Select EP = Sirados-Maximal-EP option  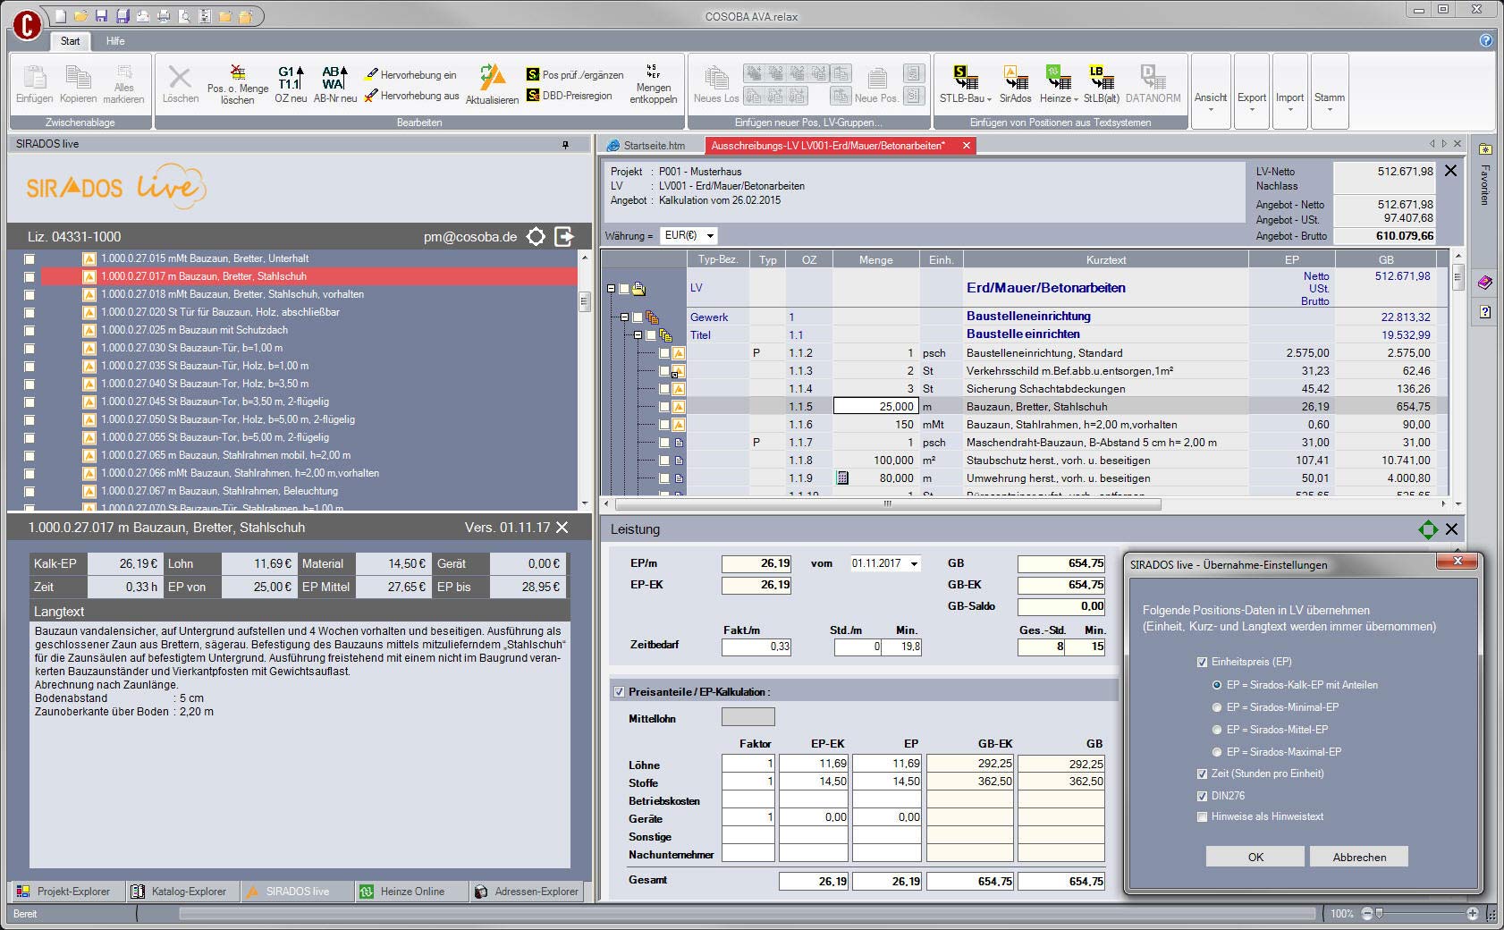pyautogui.click(x=1216, y=752)
